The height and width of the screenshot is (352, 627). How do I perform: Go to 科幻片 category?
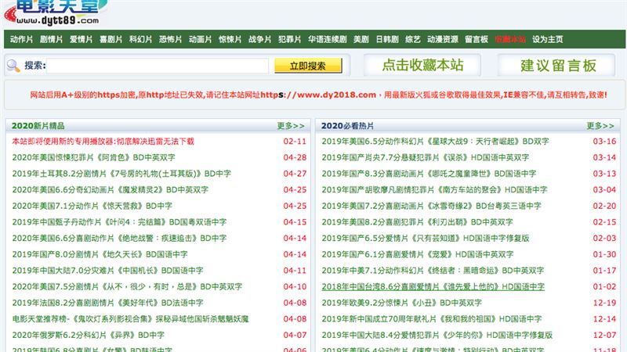click(140, 39)
